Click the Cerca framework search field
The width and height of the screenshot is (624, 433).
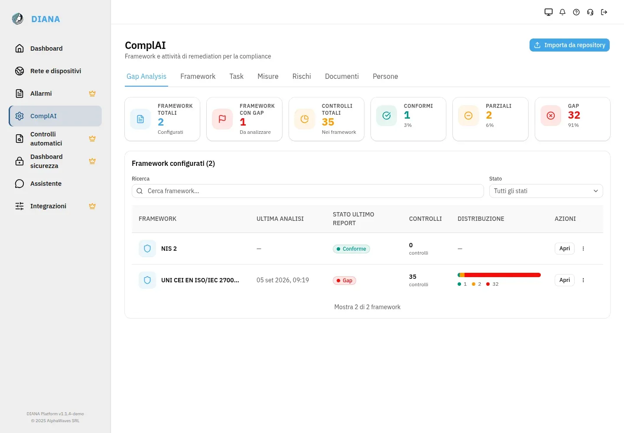308,191
